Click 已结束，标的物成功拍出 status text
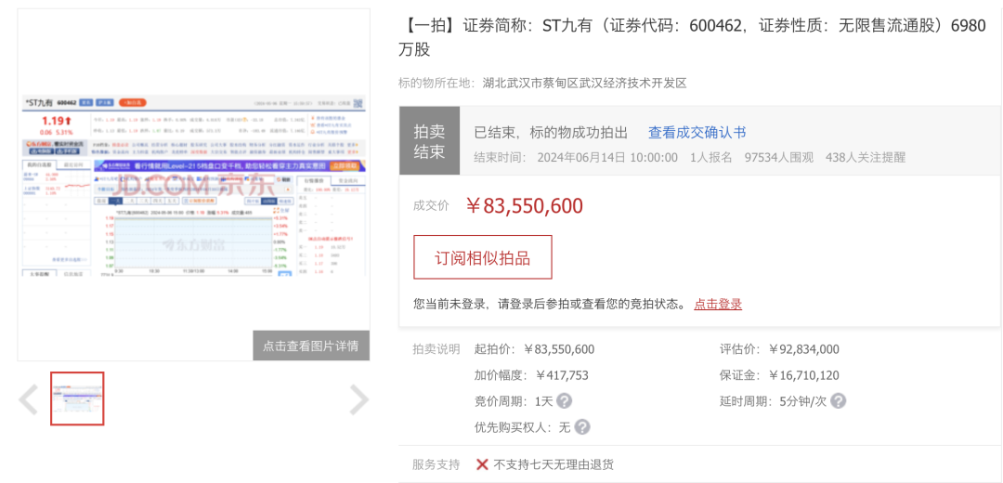 click(x=551, y=133)
